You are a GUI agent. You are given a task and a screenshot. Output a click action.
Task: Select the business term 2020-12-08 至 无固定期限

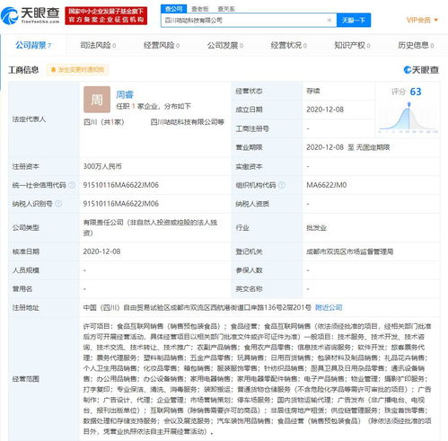click(348, 147)
